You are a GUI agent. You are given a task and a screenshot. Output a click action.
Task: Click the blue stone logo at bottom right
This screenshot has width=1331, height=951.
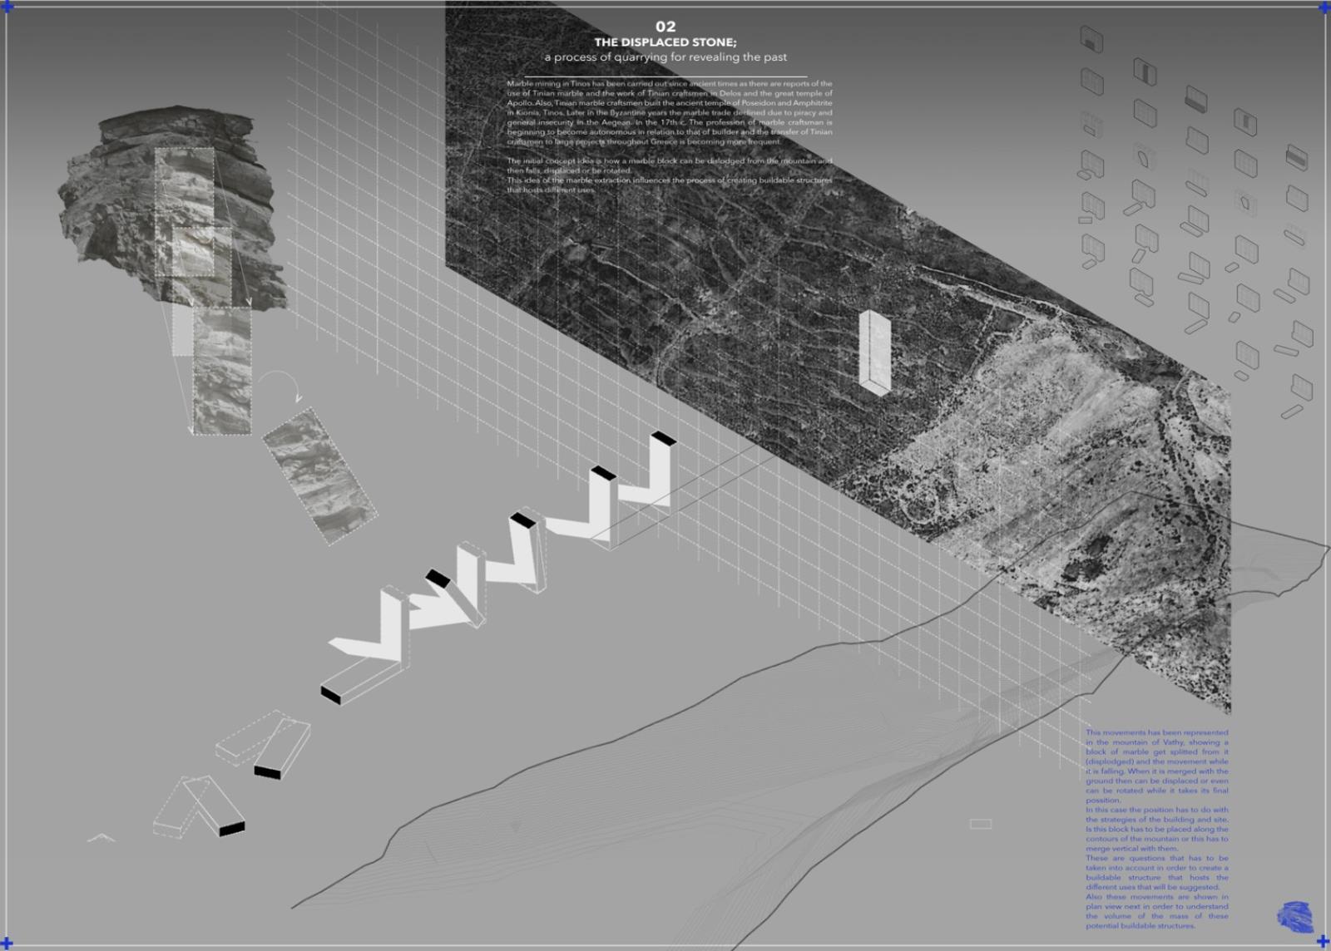click(x=1294, y=916)
